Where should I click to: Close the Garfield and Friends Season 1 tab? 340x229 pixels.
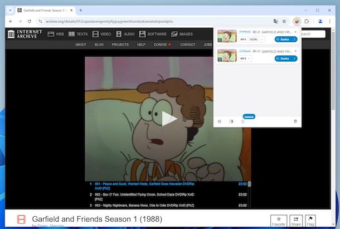click(71, 10)
